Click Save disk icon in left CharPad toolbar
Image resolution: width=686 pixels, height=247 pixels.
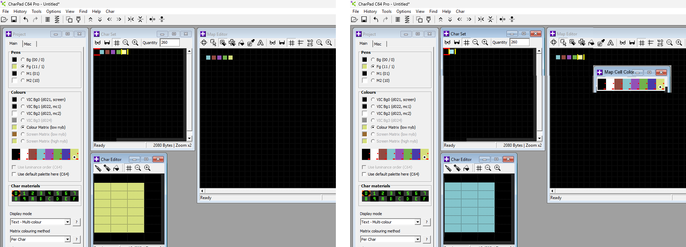[x=14, y=19]
